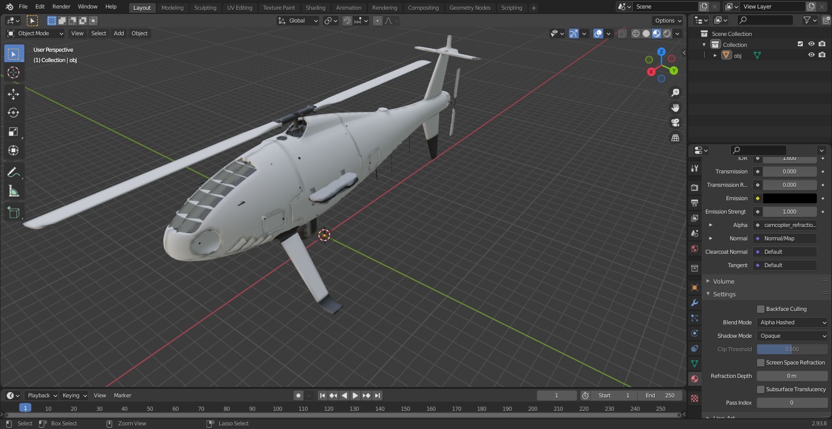Toggle Collection exclude checkbox in outliner
This screenshot has height=429, width=832.
800,44
